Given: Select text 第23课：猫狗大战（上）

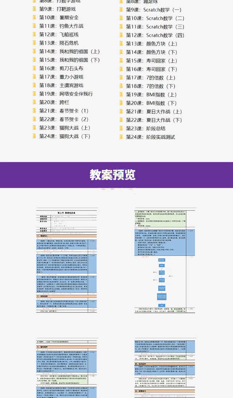Looking at the screenshot, I should click(x=65, y=128).
